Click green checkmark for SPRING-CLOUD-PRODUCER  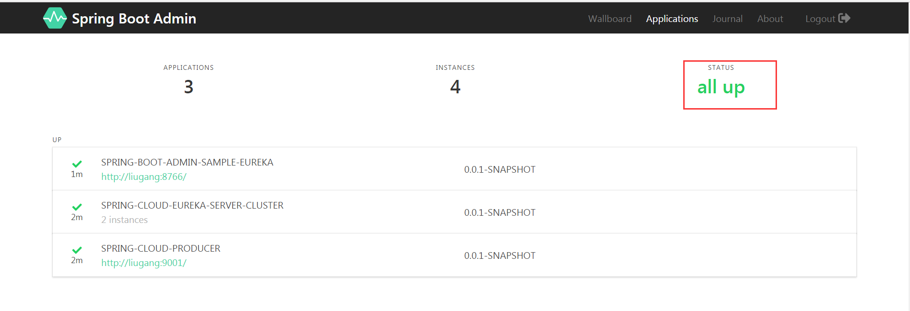click(77, 250)
